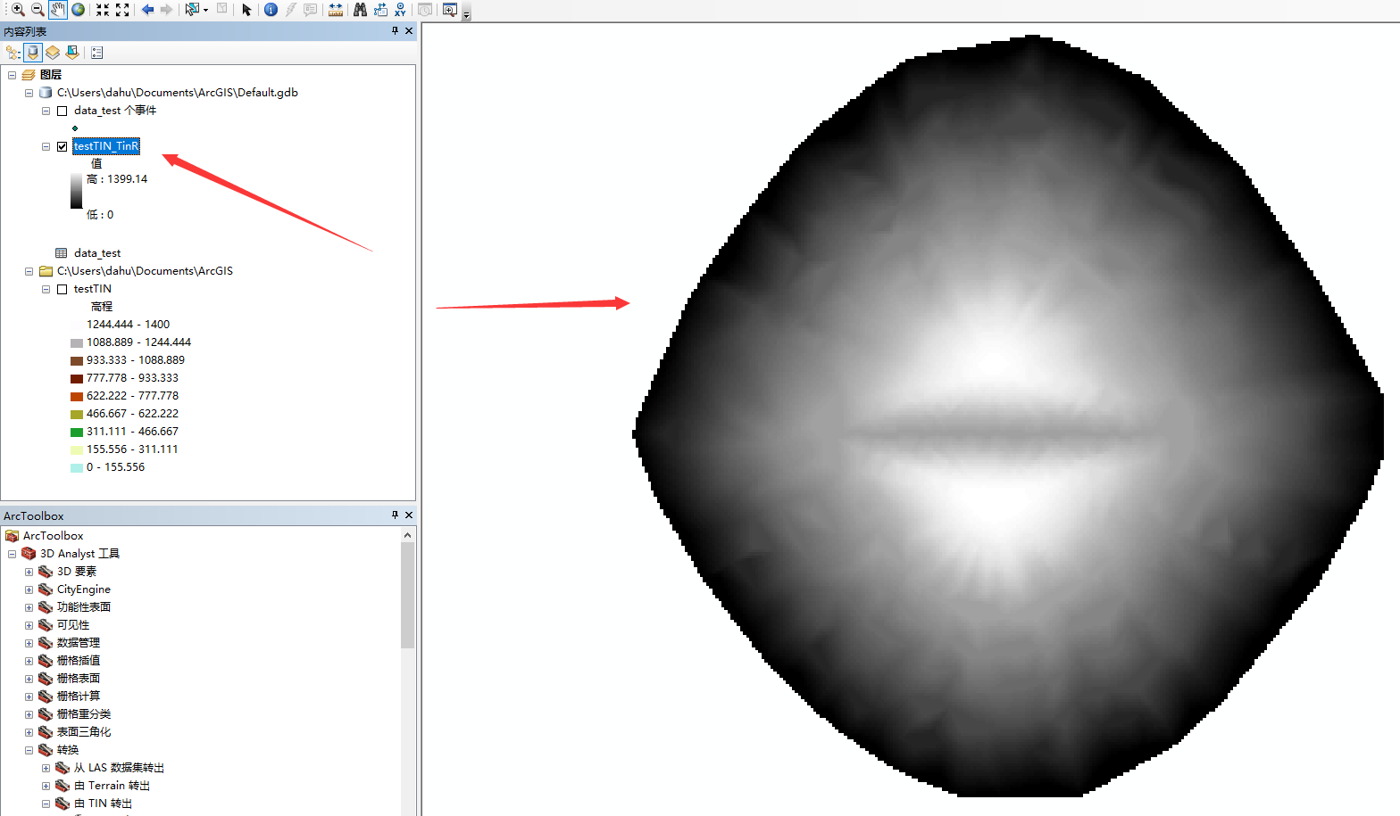The image size is (1400, 816).
Task: Uncheck testTIN_TinR layer visibility
Action: 62,146
